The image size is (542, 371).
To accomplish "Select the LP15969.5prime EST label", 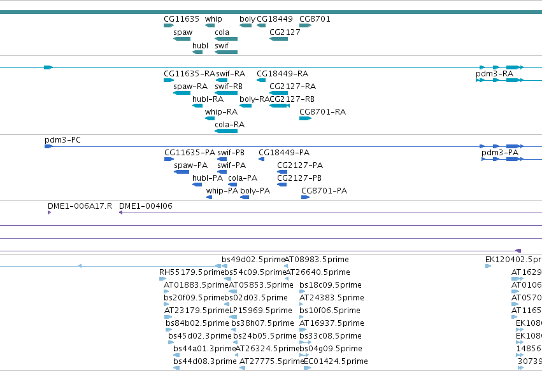I will [260, 311].
